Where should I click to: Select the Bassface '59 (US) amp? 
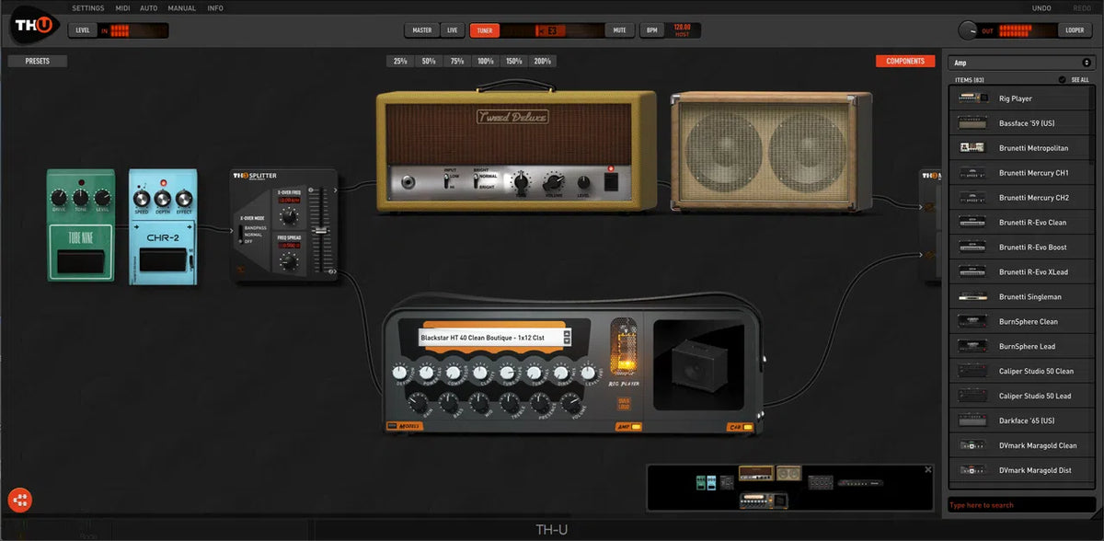(1021, 122)
